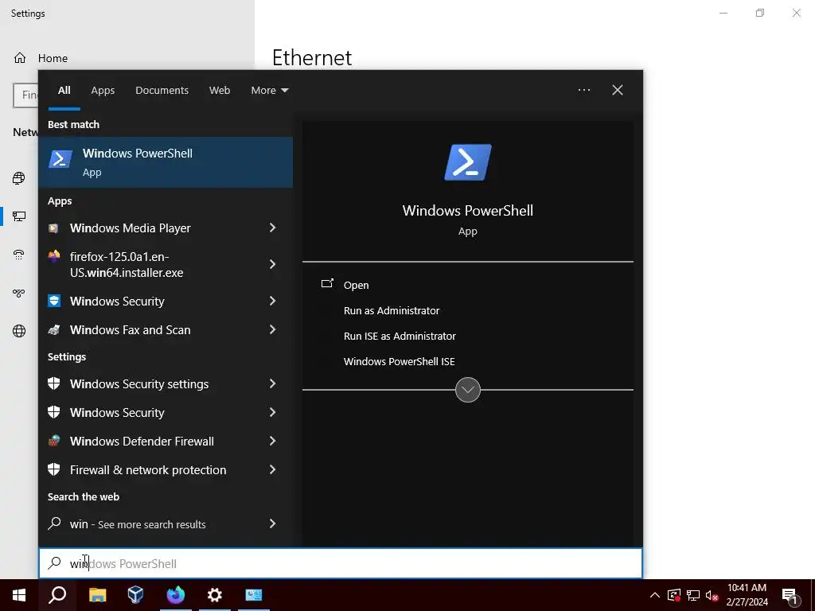Click the taskbar Search magnifier icon
The image size is (815, 611).
click(57, 595)
